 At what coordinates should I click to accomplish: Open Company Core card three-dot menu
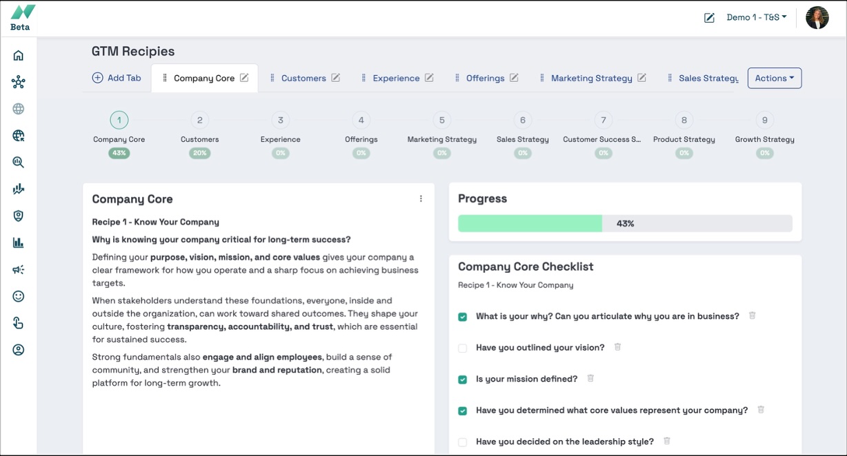(x=421, y=199)
